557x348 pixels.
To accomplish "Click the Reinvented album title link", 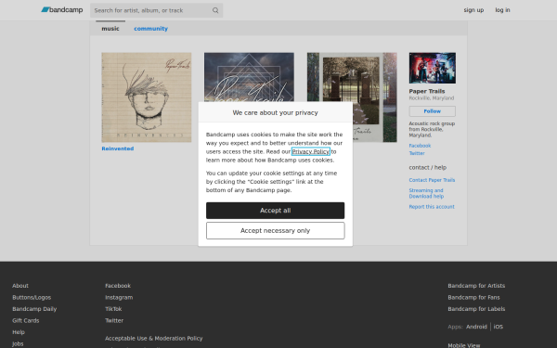I will [x=118, y=148].
